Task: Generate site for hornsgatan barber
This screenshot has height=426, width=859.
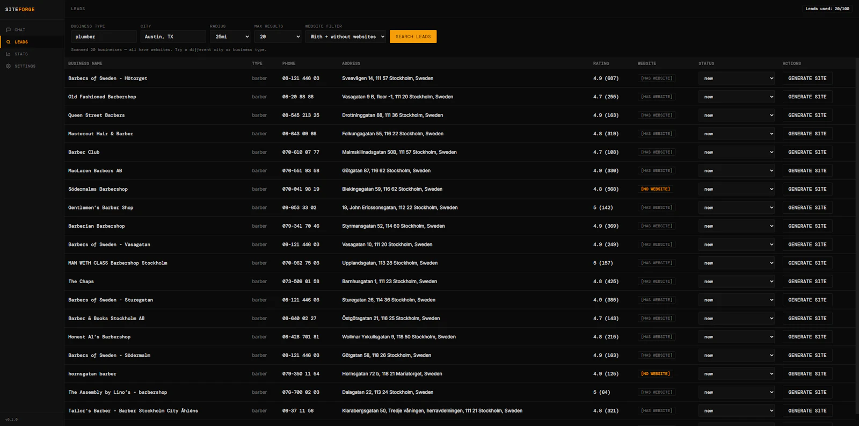Action: [807, 374]
